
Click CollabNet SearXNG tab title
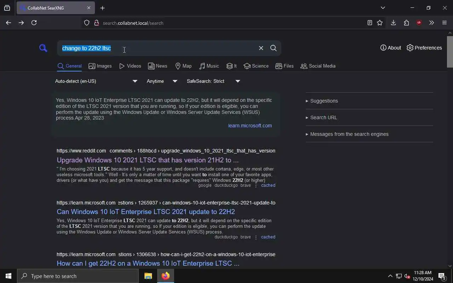[46, 8]
